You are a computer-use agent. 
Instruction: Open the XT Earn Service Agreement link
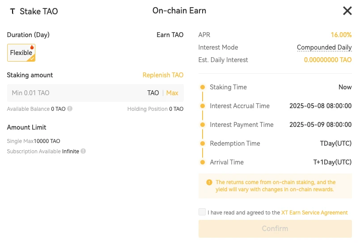[314, 213]
